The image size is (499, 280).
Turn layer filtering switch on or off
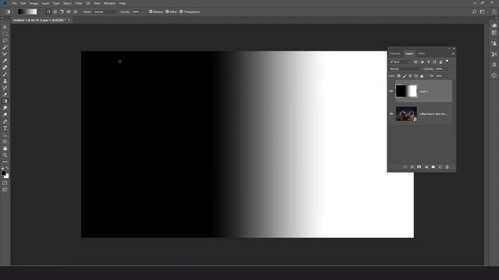coord(447,61)
